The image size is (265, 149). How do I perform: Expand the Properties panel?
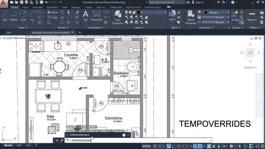point(206,28)
